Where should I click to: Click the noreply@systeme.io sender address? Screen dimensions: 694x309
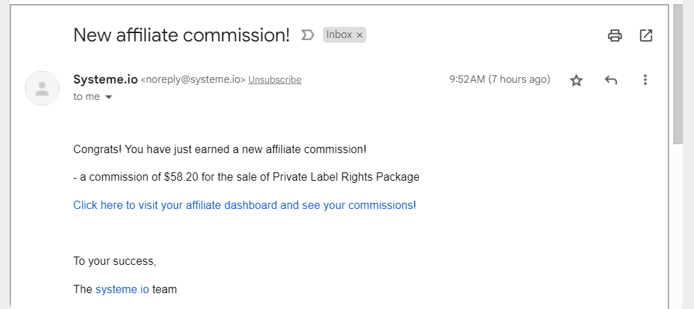tap(193, 80)
